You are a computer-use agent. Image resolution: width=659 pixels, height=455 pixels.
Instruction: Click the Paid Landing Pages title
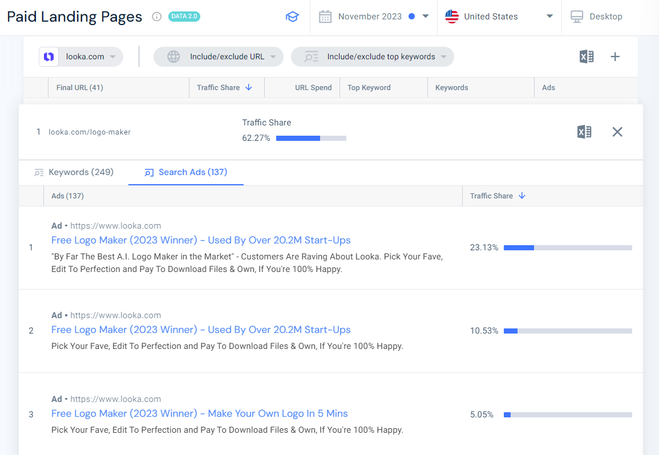tap(74, 17)
